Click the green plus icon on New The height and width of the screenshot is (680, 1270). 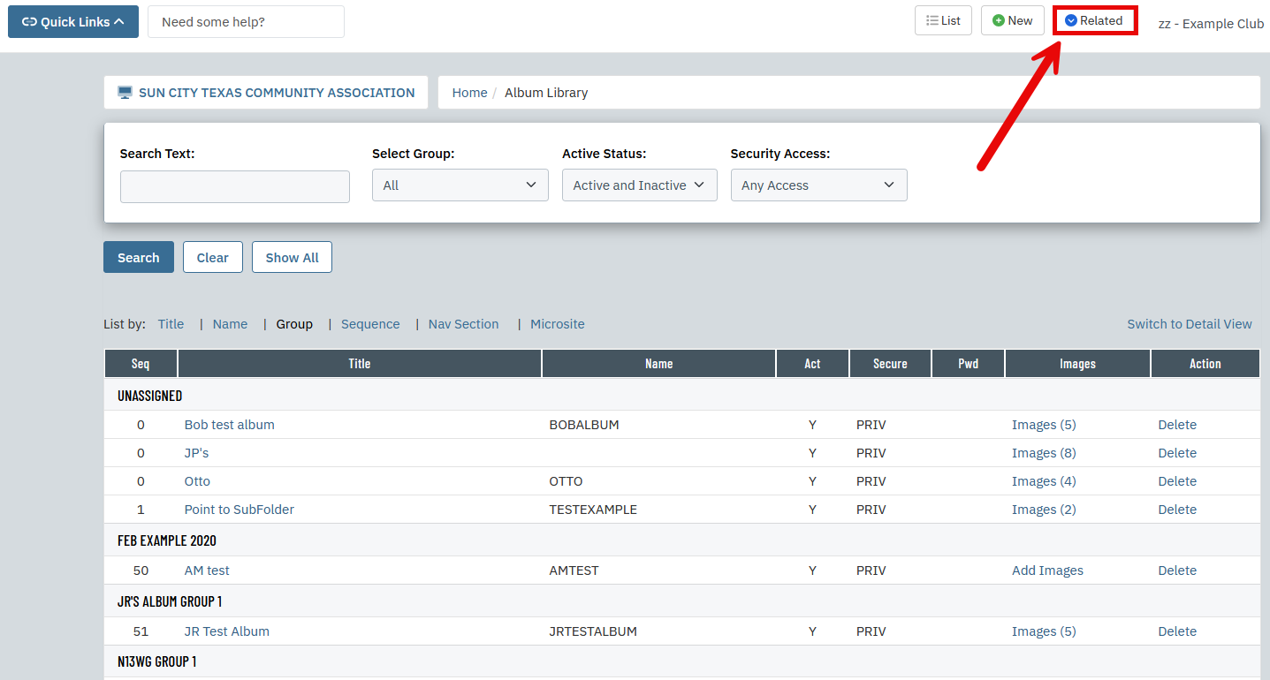[999, 20]
